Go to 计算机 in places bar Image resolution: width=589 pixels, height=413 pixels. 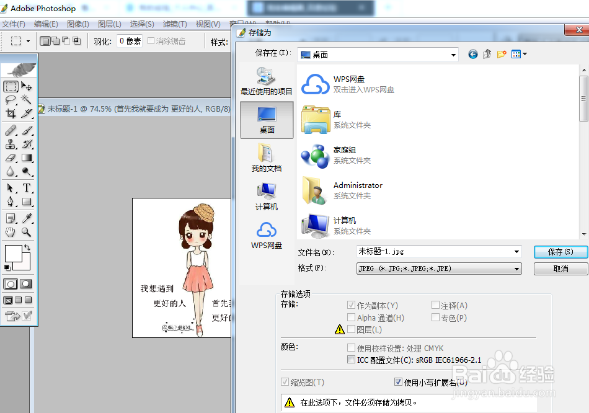(x=267, y=197)
